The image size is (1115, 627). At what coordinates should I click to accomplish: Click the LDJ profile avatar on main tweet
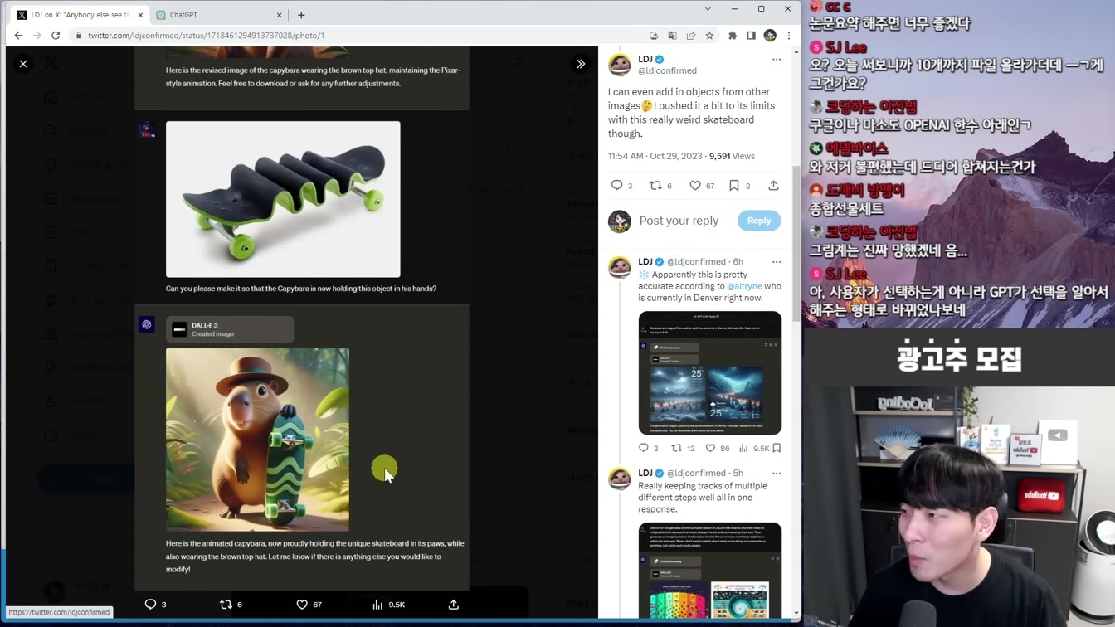(x=620, y=64)
